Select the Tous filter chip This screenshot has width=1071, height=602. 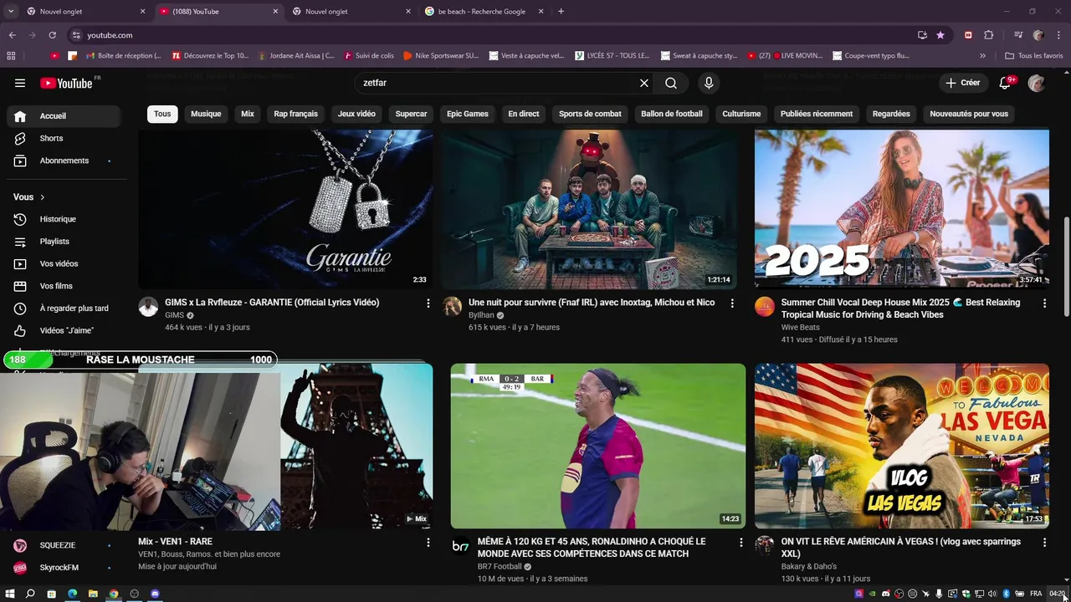[162, 114]
